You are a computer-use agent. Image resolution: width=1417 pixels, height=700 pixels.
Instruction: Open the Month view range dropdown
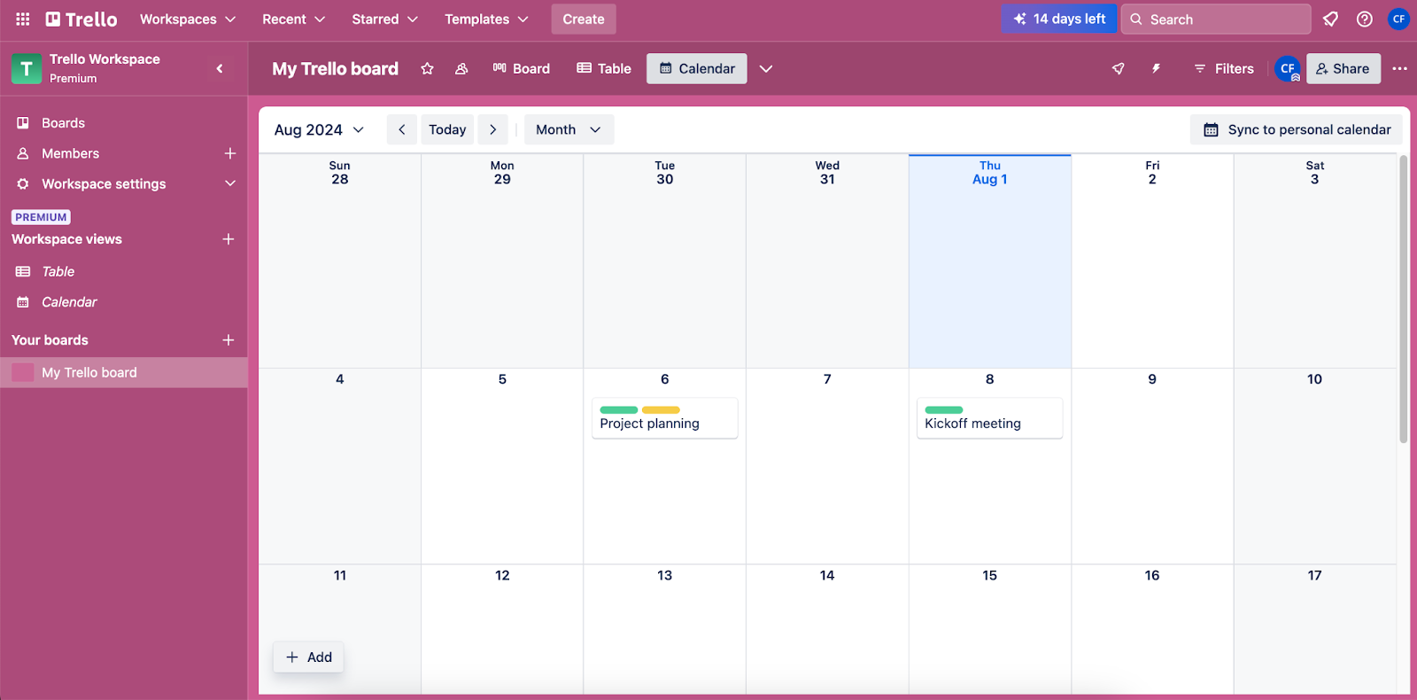(x=569, y=129)
